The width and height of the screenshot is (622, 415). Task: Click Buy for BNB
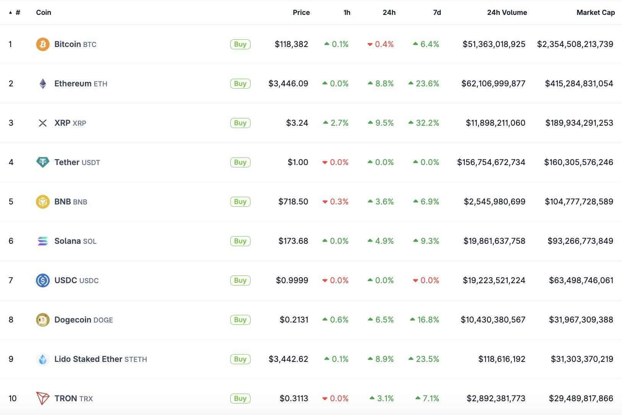click(x=240, y=202)
